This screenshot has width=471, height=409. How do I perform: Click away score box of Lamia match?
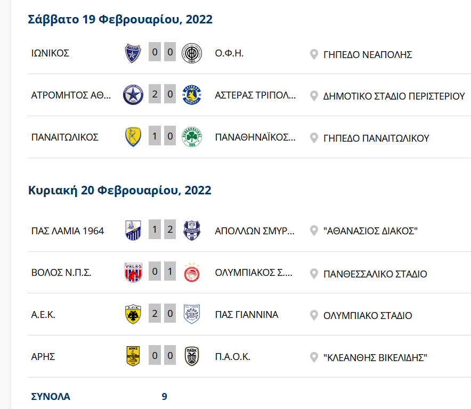pos(170,231)
